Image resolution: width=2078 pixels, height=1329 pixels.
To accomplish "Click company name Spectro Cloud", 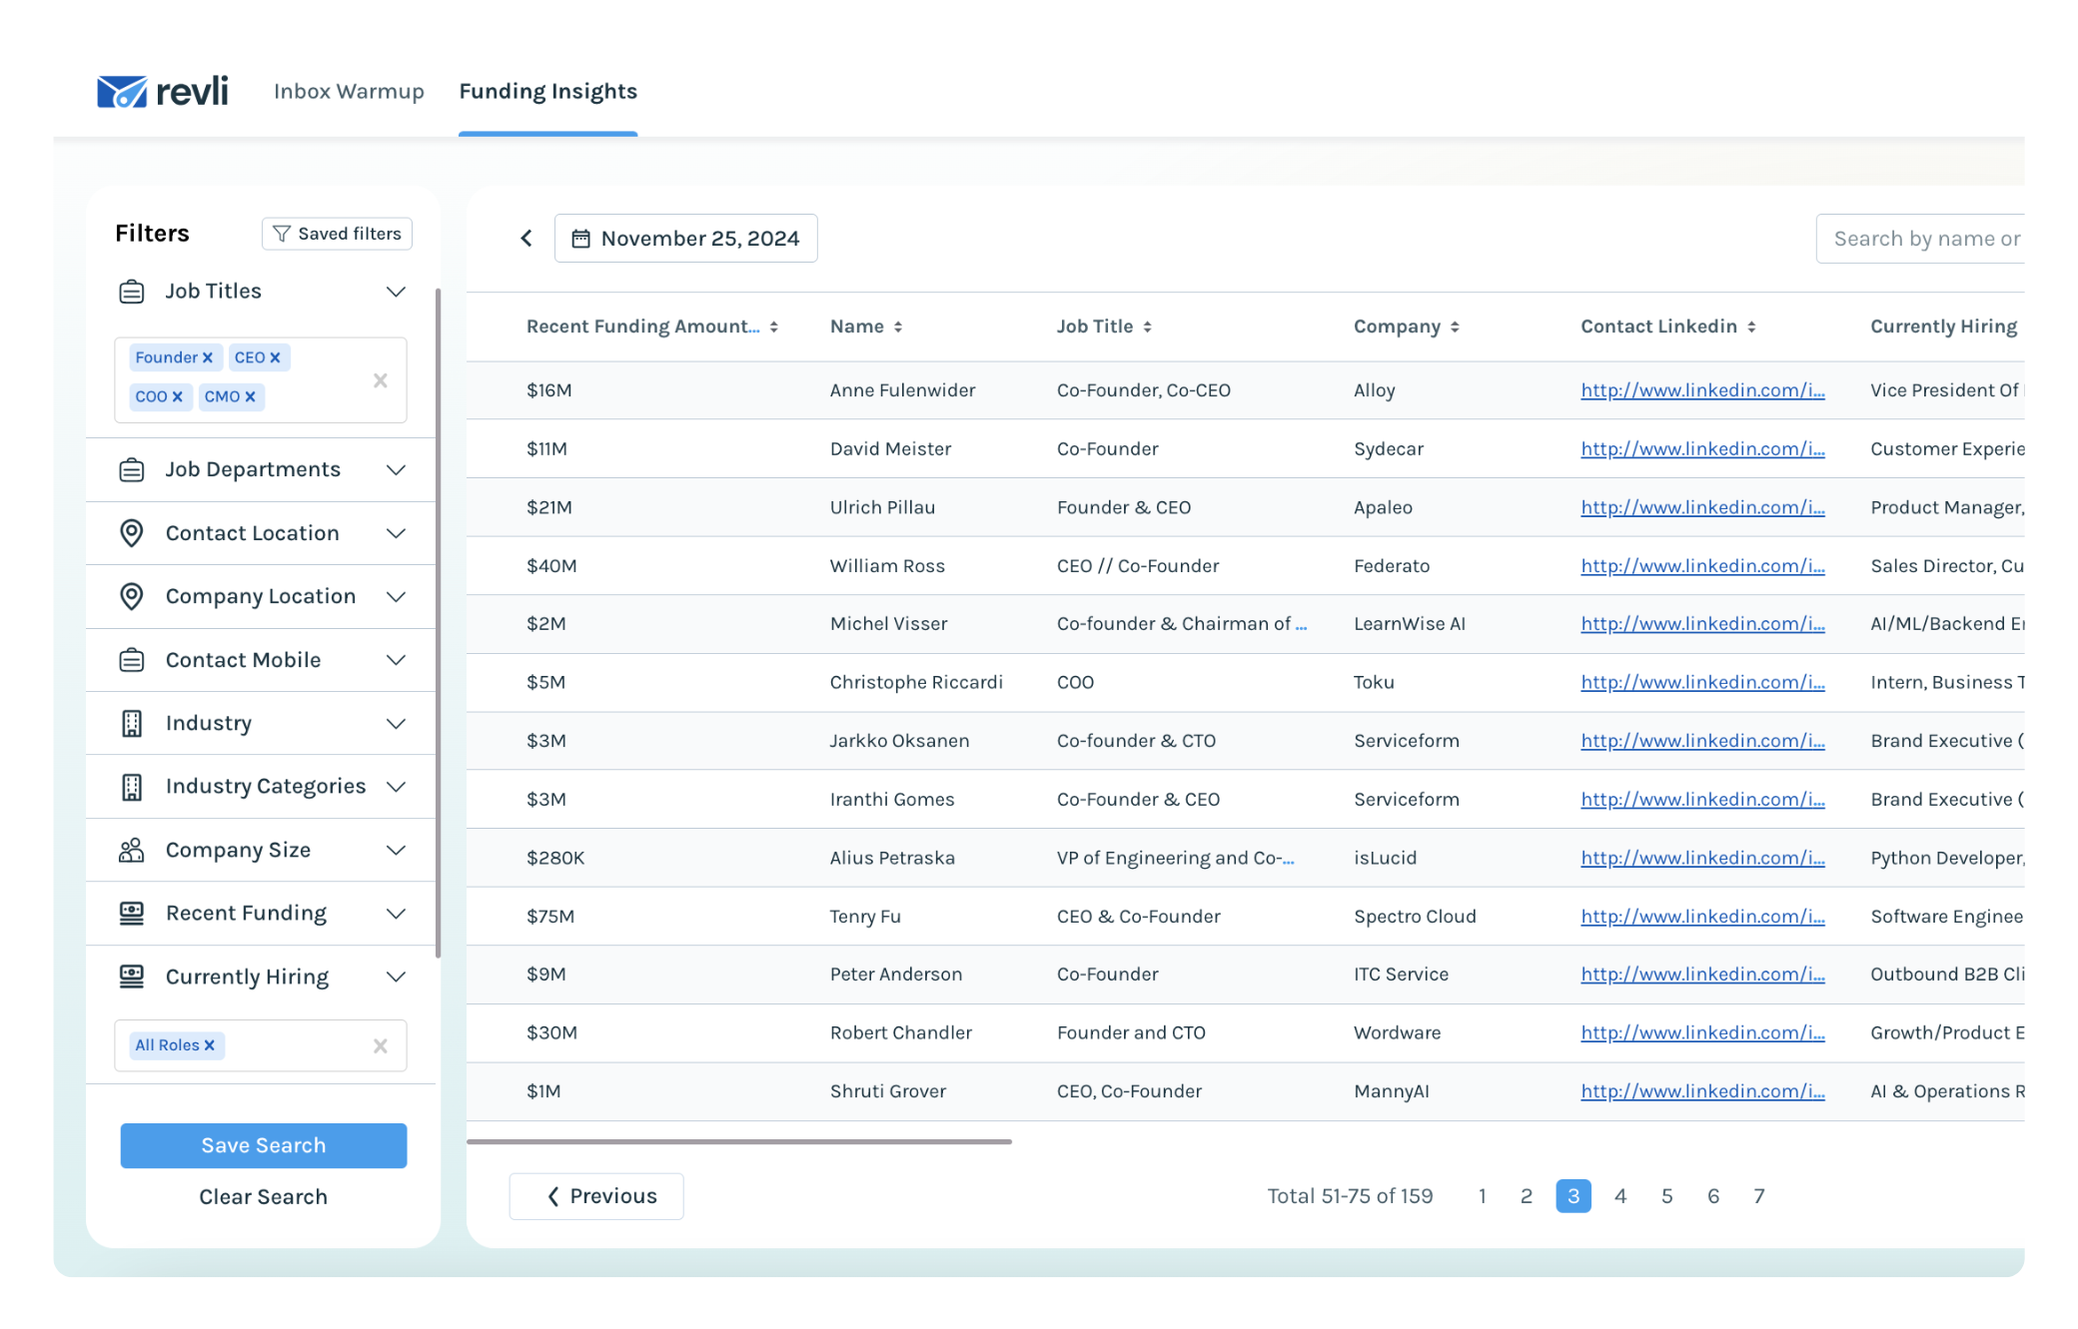I will (1415, 917).
